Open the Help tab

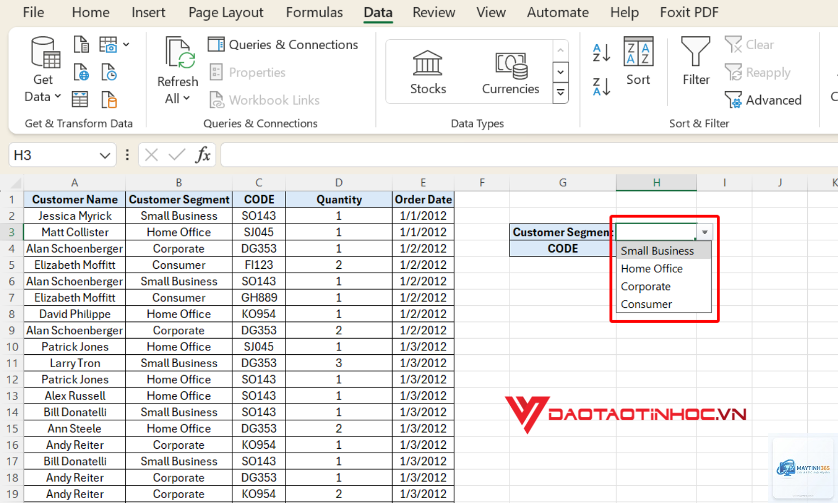[x=624, y=12]
